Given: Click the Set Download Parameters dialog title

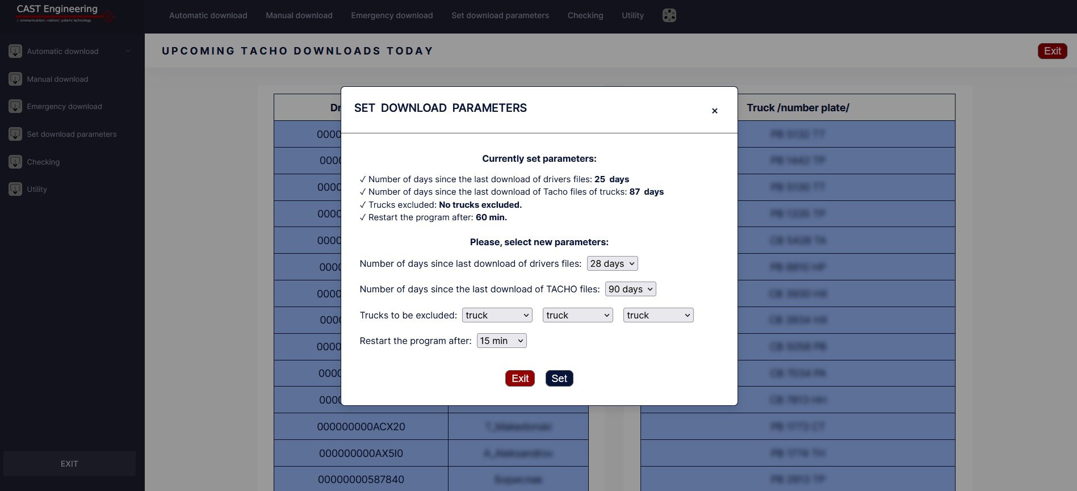Looking at the screenshot, I should pyautogui.click(x=441, y=108).
